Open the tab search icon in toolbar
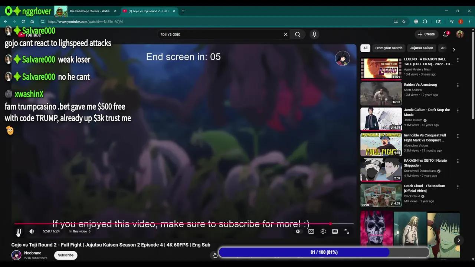 pyautogui.click(x=438, y=22)
